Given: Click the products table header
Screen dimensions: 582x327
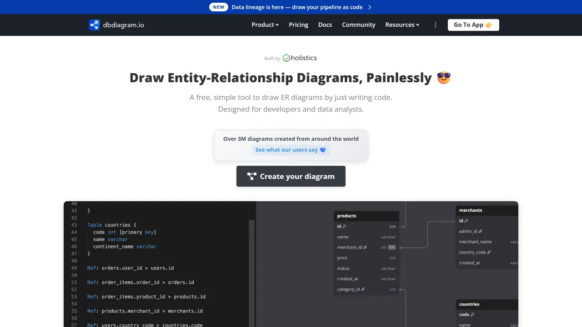Looking at the screenshot, I should [x=366, y=216].
